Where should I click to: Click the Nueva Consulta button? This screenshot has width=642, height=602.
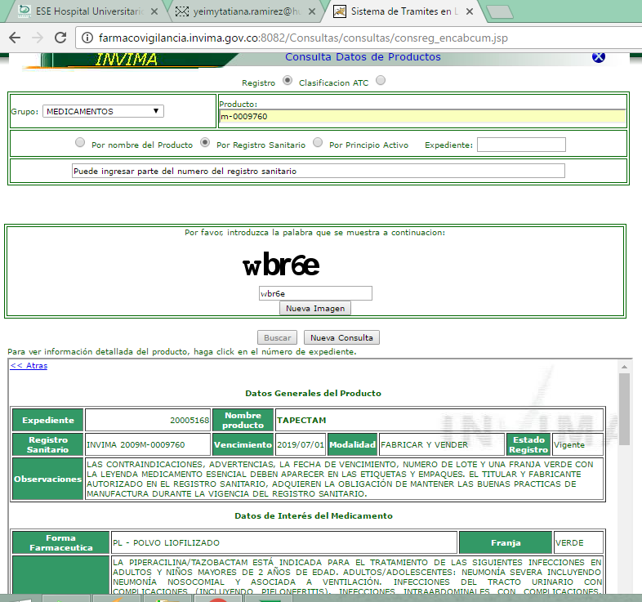pos(341,337)
